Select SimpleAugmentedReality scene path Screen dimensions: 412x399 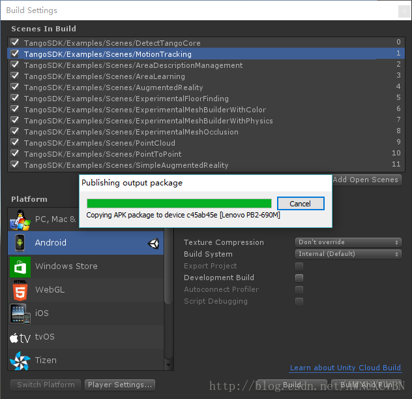tap(126, 165)
